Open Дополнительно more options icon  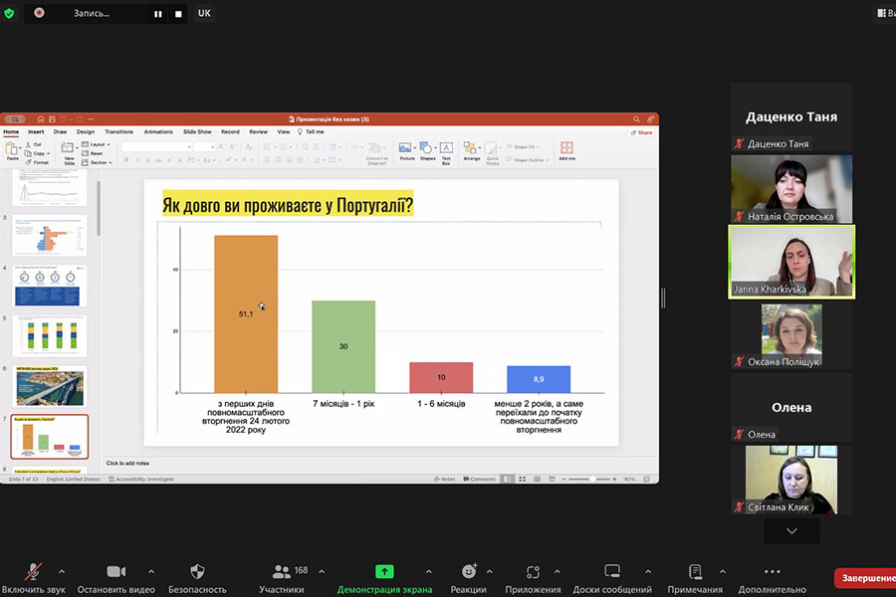pos(773,572)
